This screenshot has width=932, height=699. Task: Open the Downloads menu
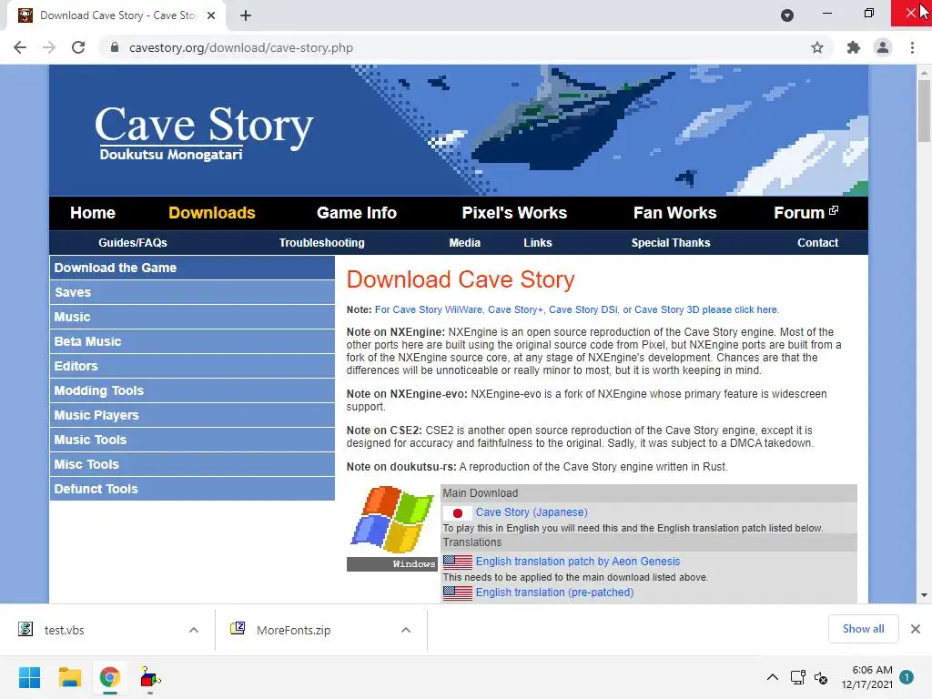(x=212, y=213)
